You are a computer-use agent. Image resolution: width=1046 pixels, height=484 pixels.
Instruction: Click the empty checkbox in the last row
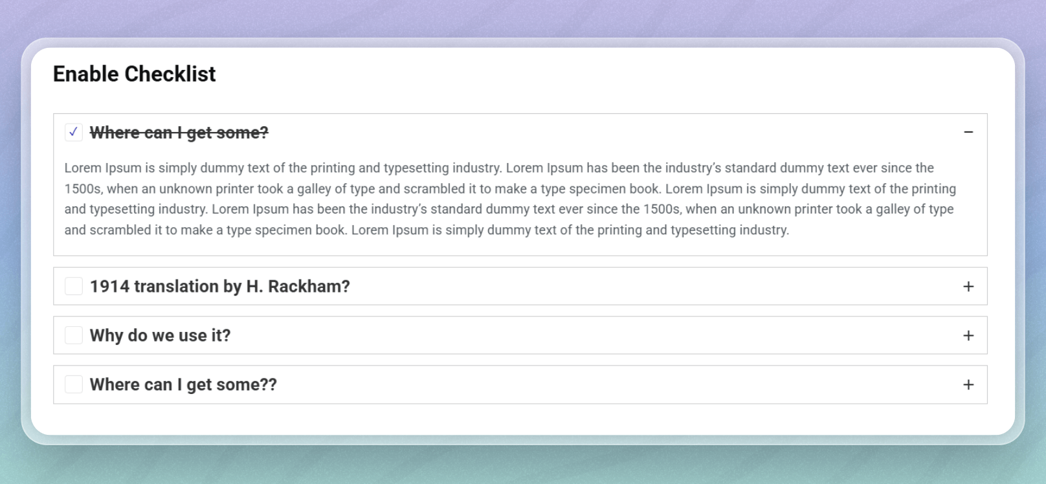73,384
